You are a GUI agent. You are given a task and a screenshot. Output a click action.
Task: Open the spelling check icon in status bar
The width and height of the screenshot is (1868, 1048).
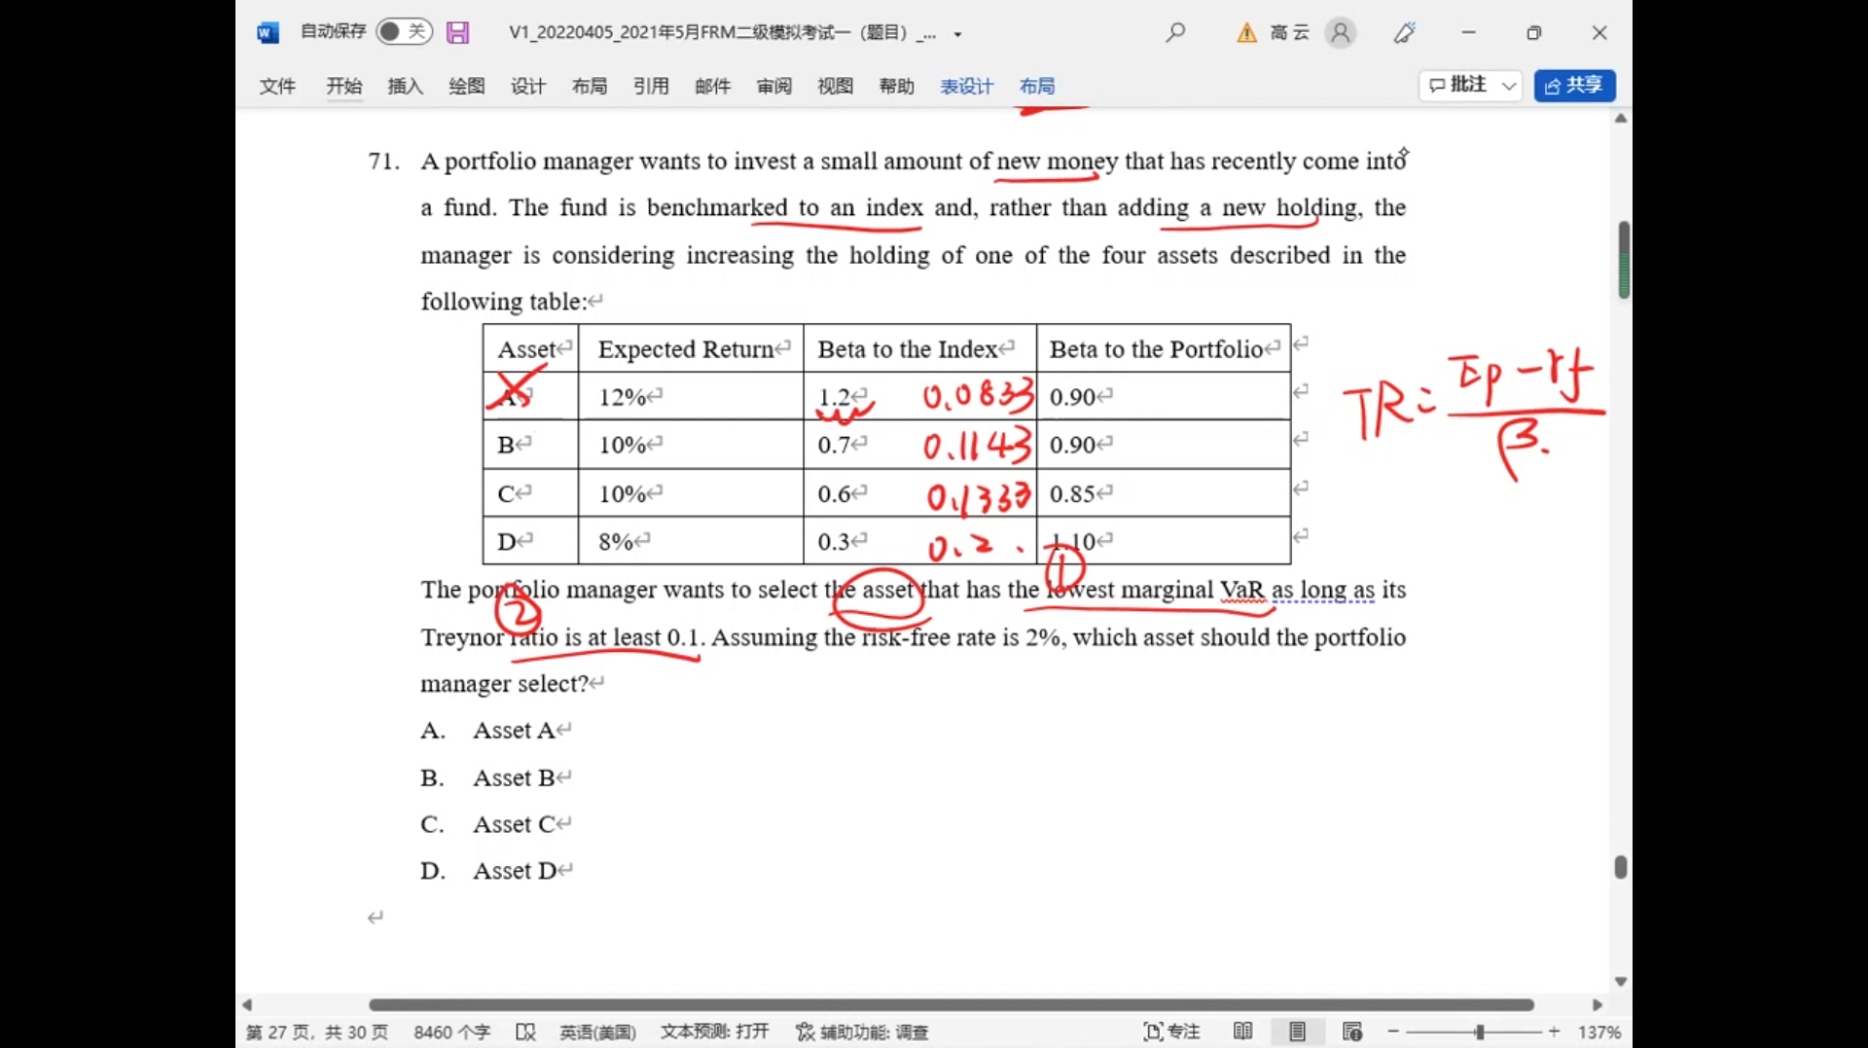525,1032
